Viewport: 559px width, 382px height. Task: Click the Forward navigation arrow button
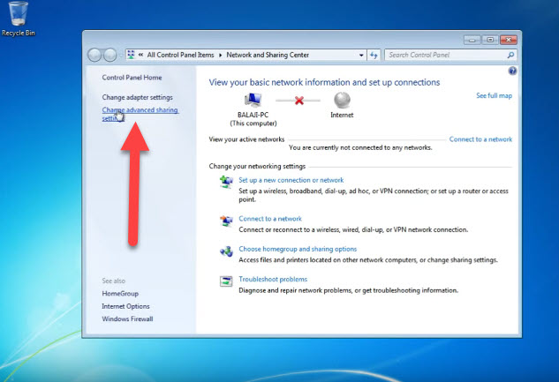[110, 55]
